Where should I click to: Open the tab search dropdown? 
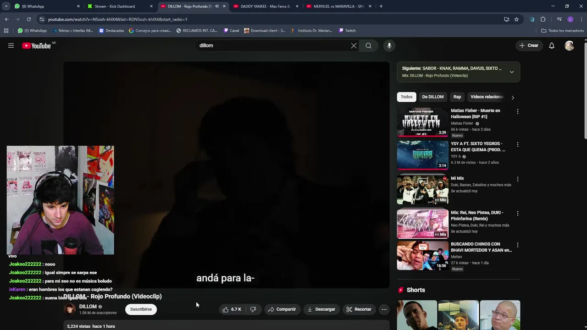tap(6, 6)
